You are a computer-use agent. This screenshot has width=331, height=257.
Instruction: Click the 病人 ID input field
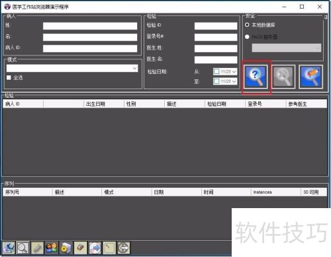[90, 48]
